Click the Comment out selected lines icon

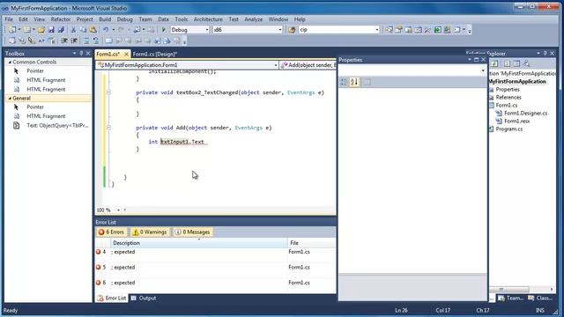coord(86,41)
